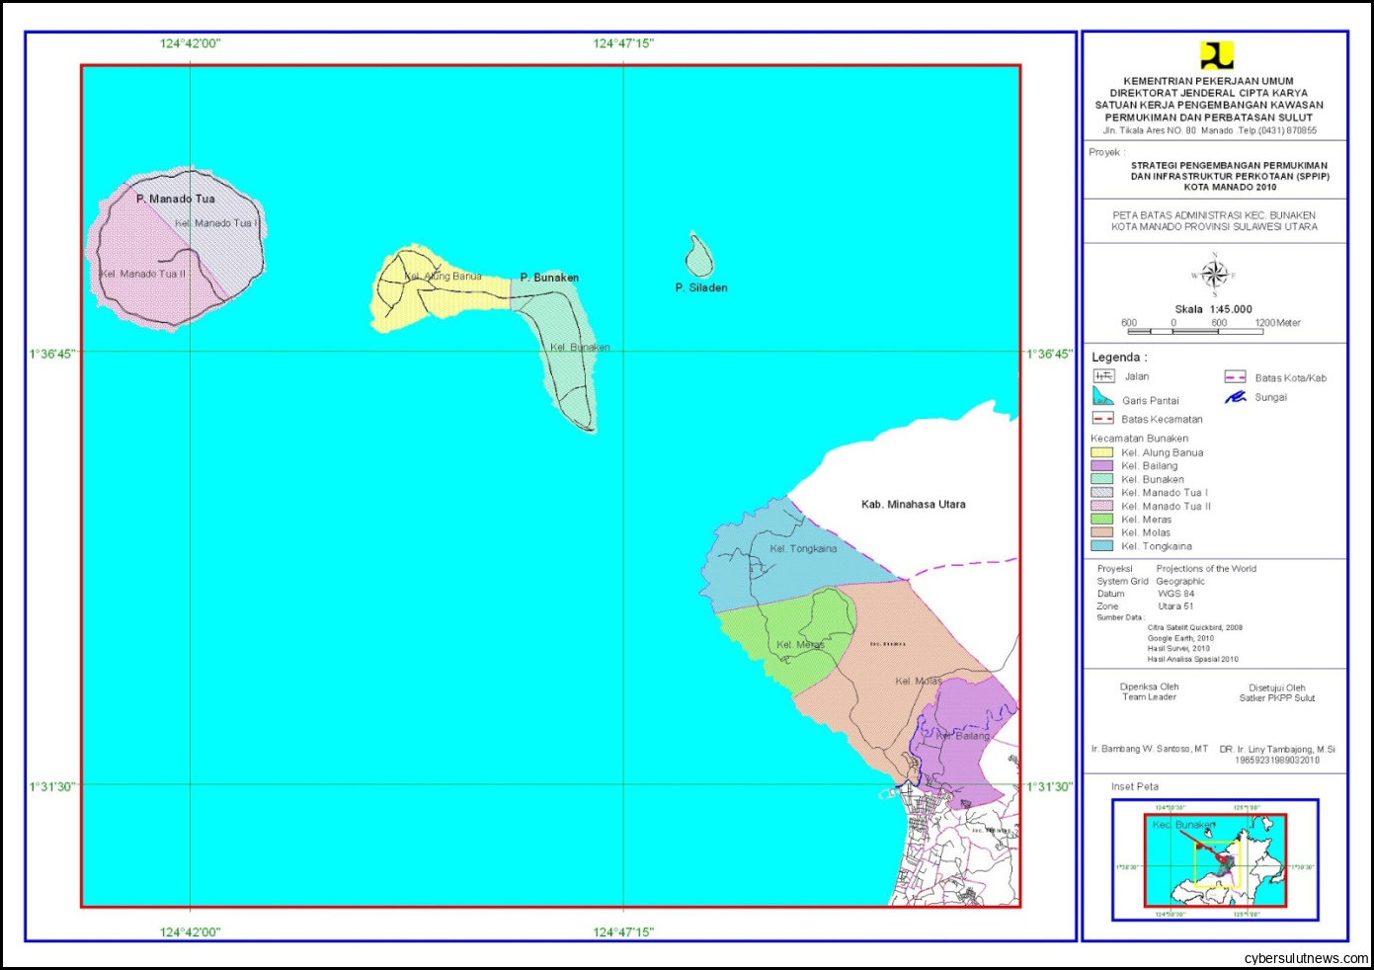Click the 'Kel. Manado Tua II' map label

coord(142,274)
